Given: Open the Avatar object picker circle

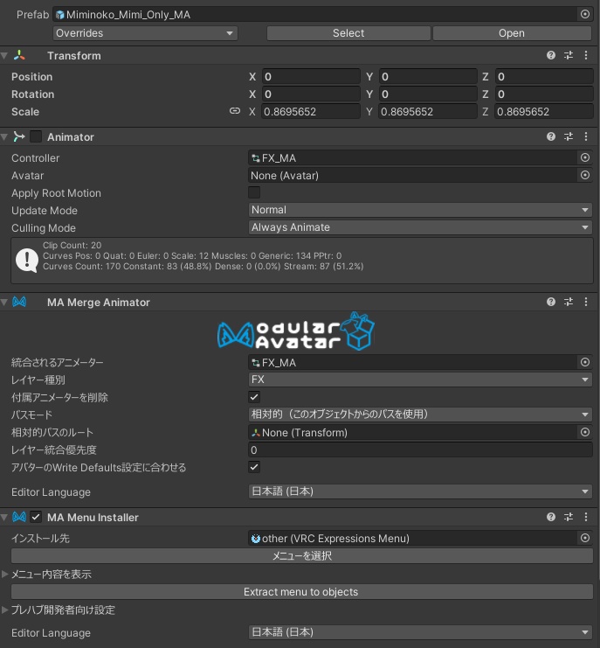Looking at the screenshot, I should coord(585,175).
